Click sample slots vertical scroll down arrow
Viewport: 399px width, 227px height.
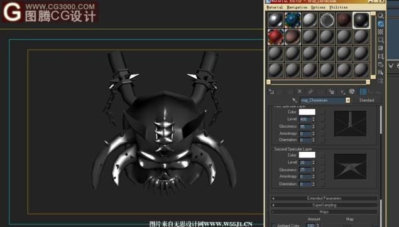[x=373, y=77]
